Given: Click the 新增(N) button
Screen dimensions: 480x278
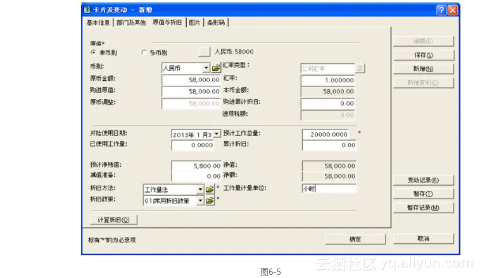Looking at the screenshot, I should point(424,69).
